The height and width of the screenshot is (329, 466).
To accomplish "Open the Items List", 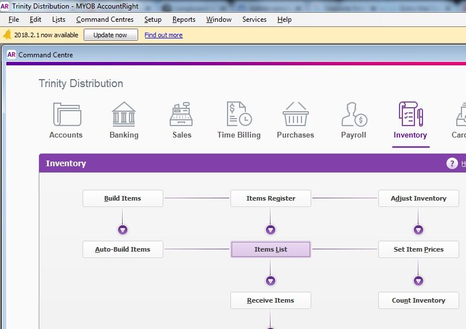I will [271, 249].
